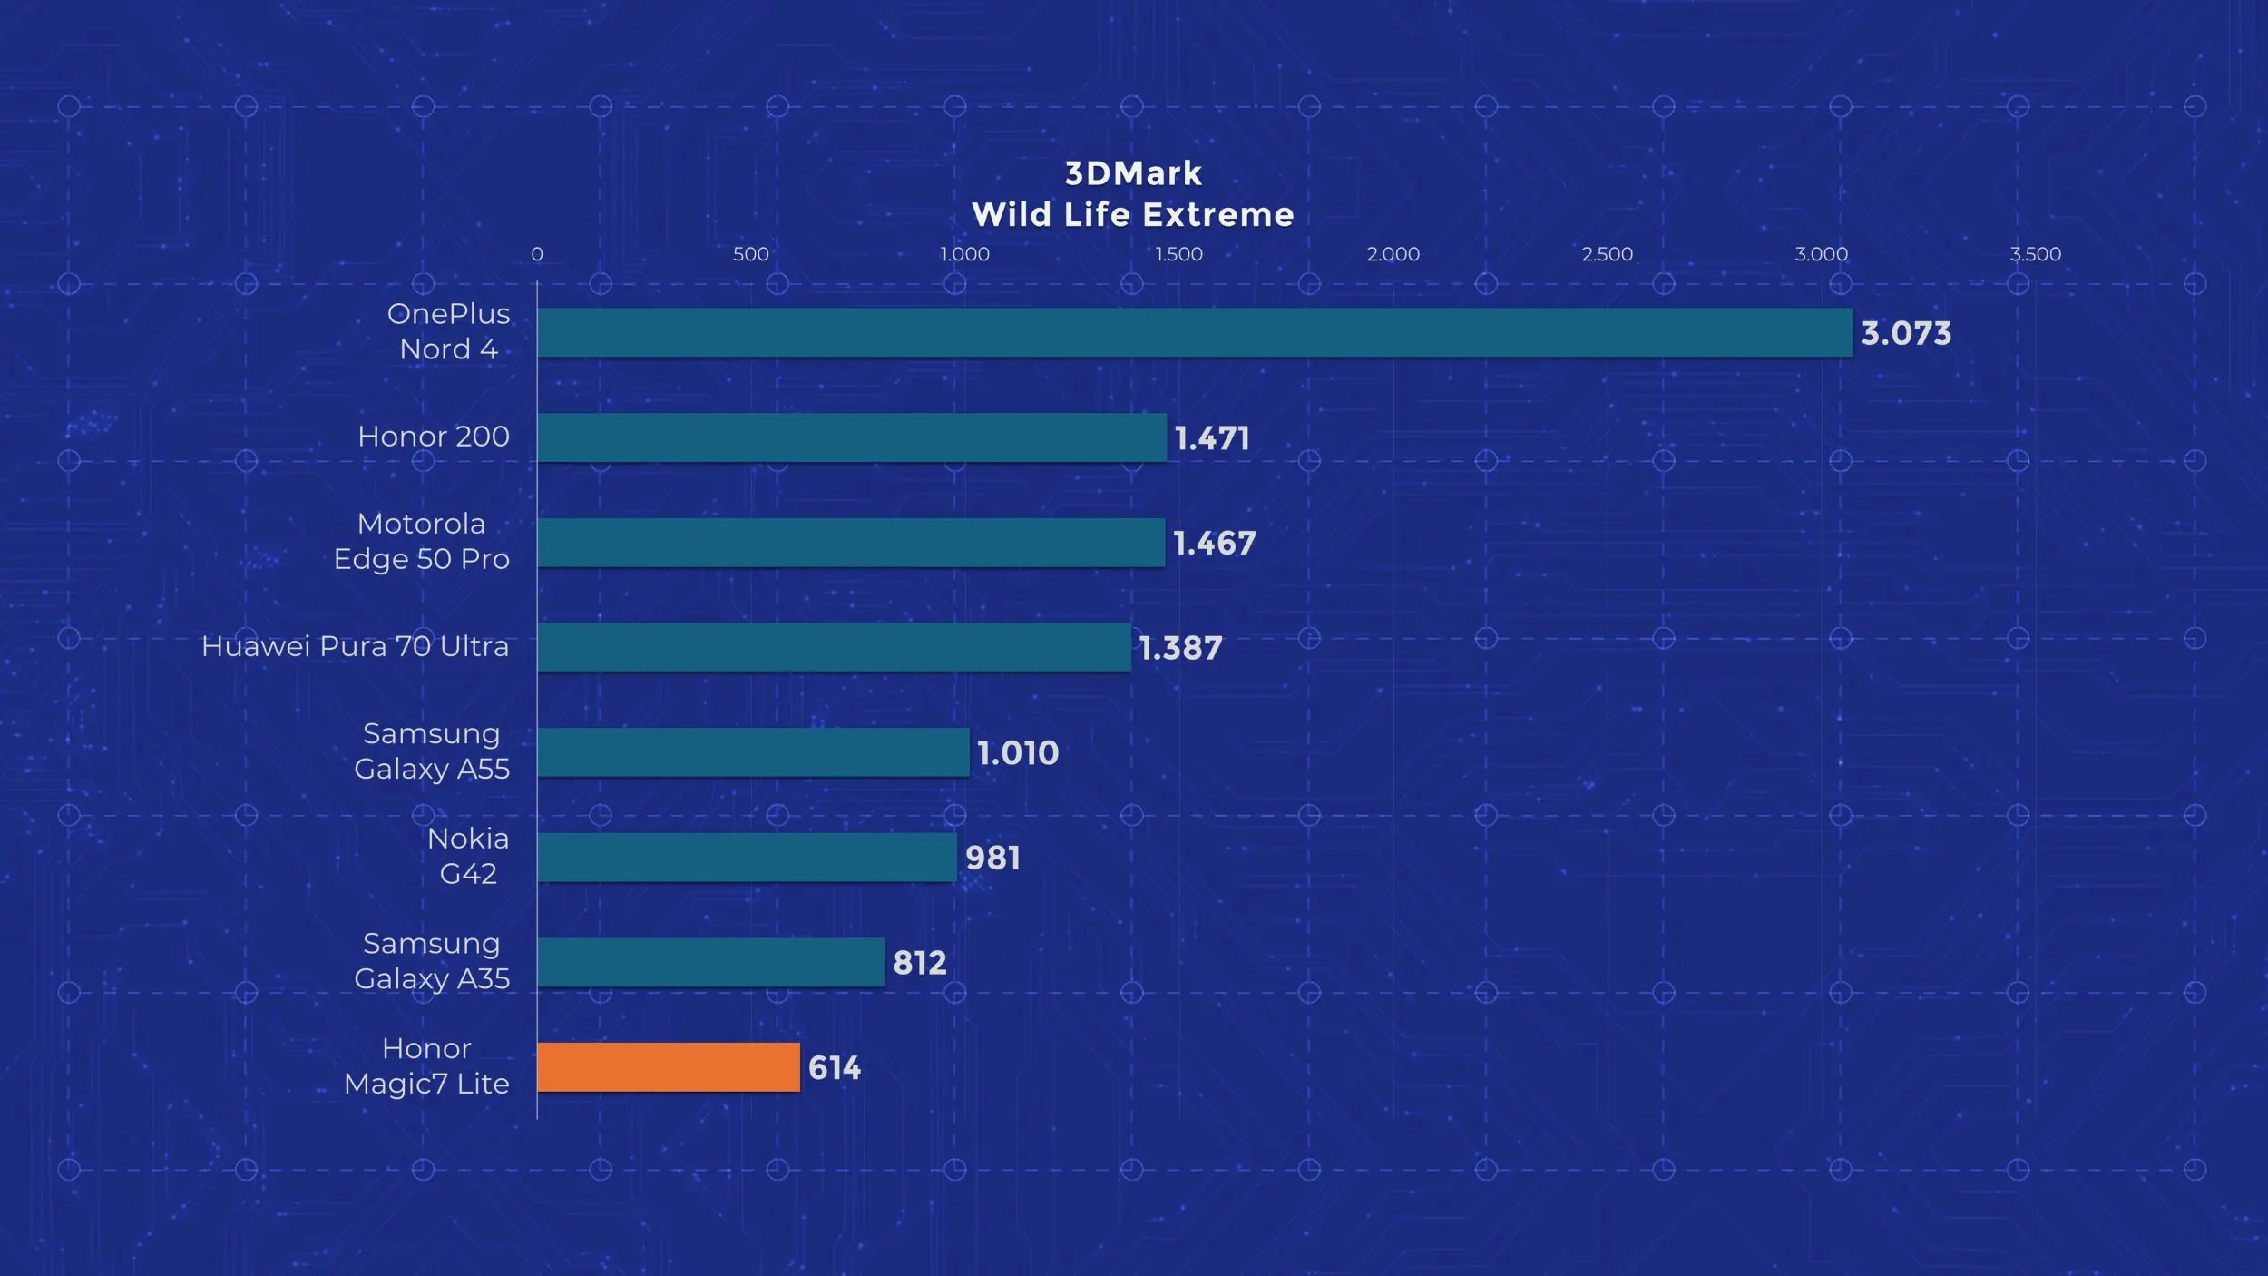Select the 'Honor 200' label

(x=434, y=437)
